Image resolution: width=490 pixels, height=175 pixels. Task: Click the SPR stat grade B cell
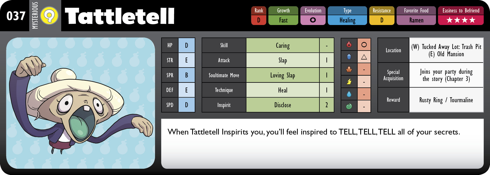click(186, 75)
